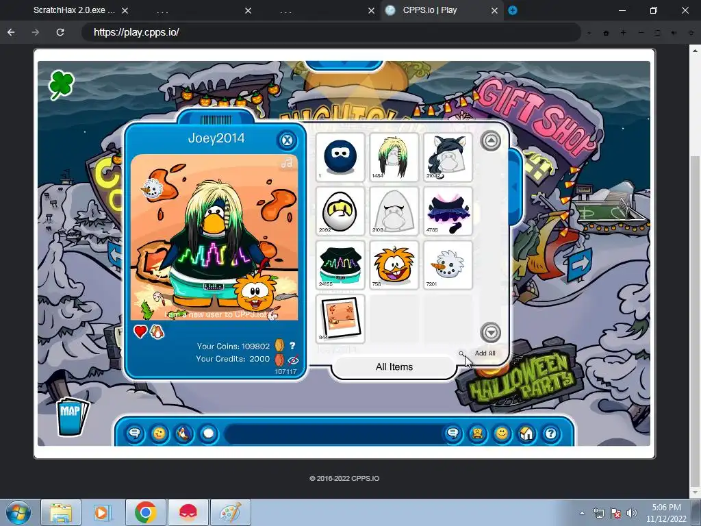Image resolution: width=701 pixels, height=526 pixels.
Task: Open the All Items filter
Action: (394, 367)
